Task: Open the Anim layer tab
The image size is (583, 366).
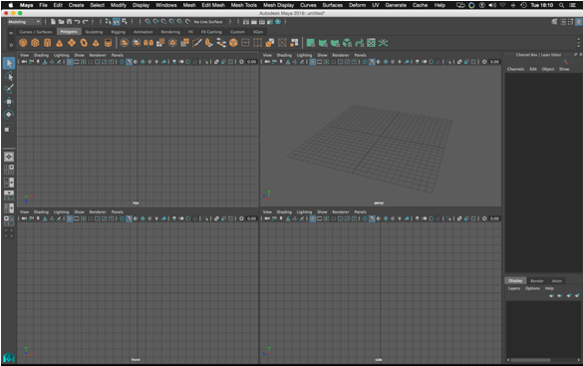Action: (557, 281)
